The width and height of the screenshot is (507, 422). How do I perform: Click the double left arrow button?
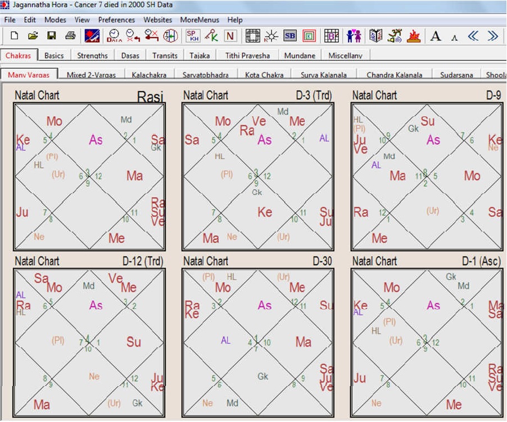click(473, 36)
